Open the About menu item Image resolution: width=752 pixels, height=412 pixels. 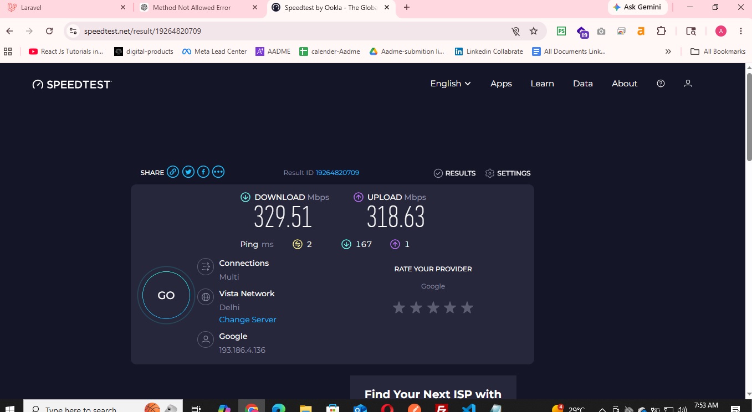[x=625, y=84]
